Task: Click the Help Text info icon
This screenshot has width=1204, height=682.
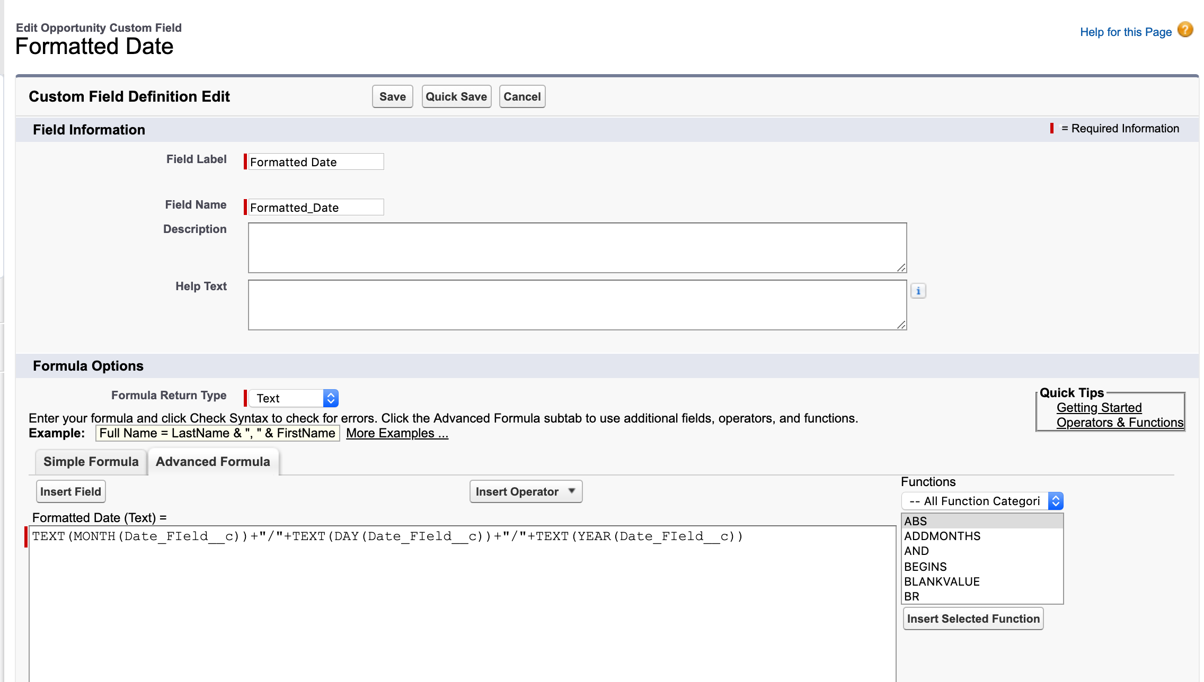Action: (918, 291)
